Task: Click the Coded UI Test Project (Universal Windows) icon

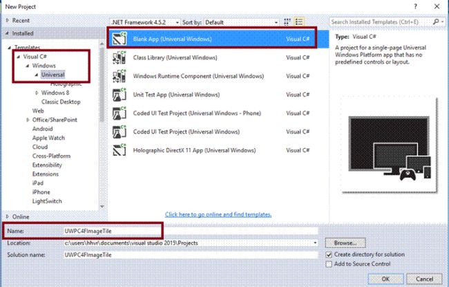Action: click(120, 131)
